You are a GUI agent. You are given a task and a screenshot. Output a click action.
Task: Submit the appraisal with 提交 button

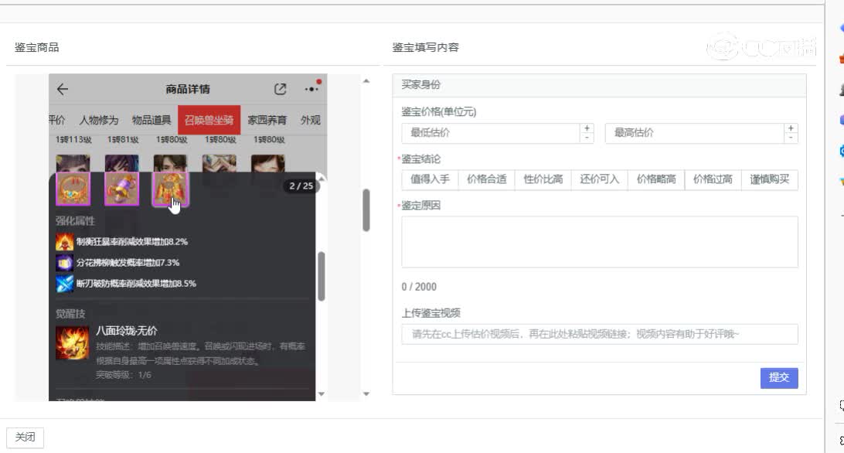(778, 378)
